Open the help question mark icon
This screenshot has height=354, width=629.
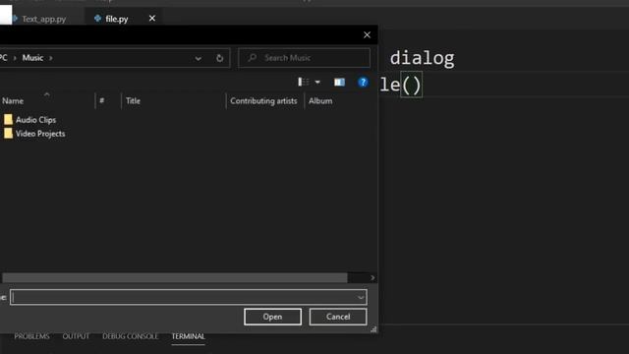pos(363,83)
